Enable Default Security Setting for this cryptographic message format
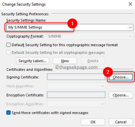 point(9,45)
